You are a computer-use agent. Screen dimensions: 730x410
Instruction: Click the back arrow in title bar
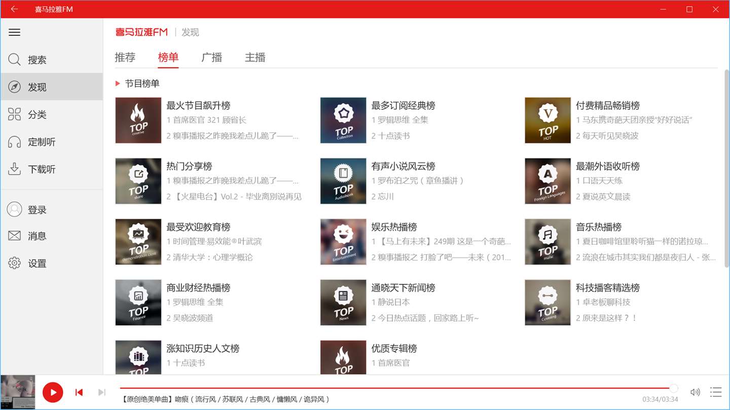[14, 9]
